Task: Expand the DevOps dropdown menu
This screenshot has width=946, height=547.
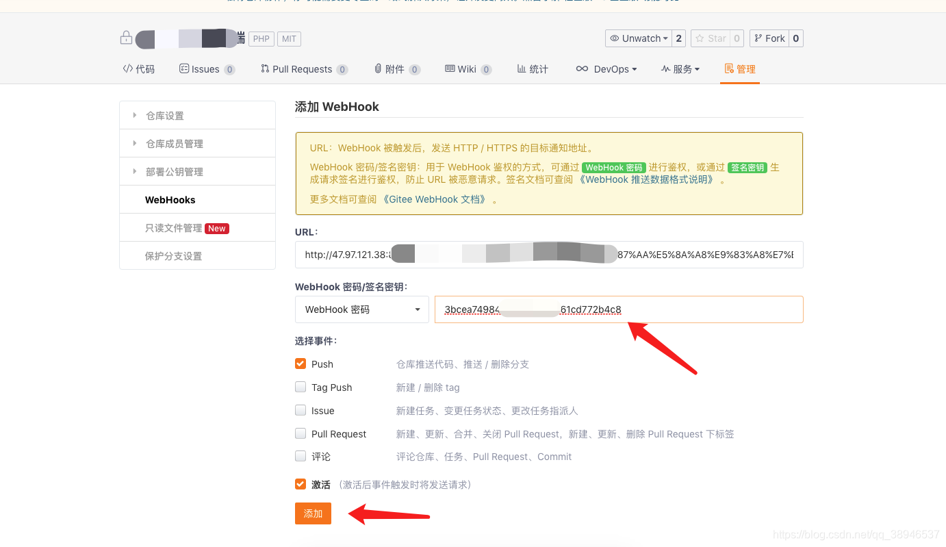Action: (606, 69)
